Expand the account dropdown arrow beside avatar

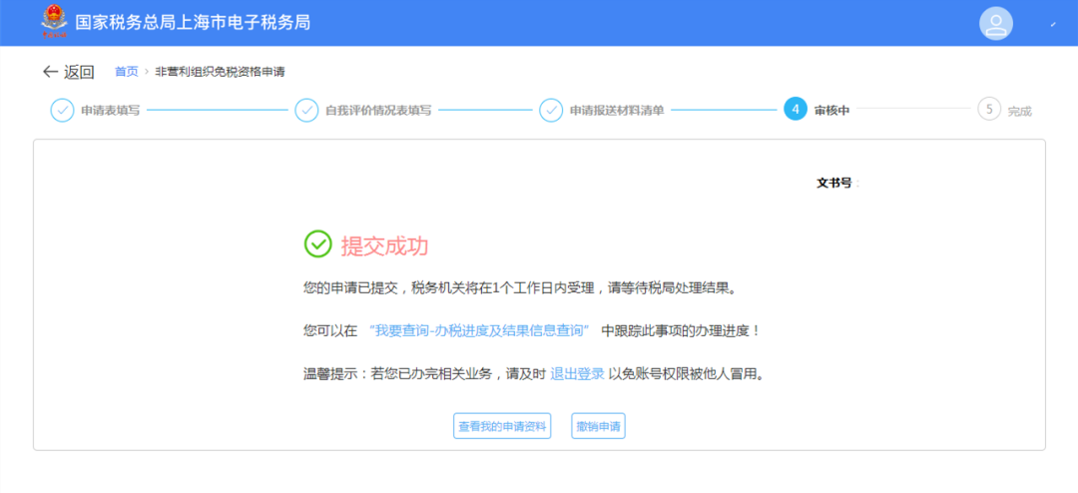(1053, 24)
